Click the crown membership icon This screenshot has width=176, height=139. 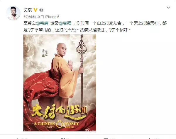click(x=41, y=10)
